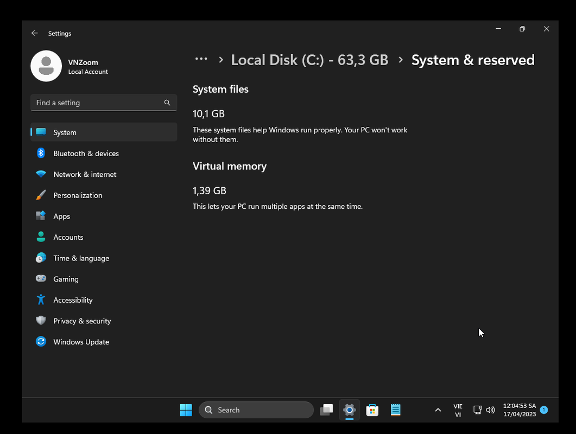Switch input language VIE indicator
The image size is (576, 434).
458,410
